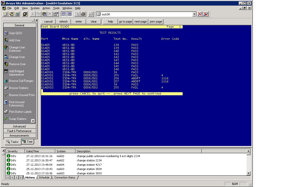Click the cancel emulation button

coord(48,22)
